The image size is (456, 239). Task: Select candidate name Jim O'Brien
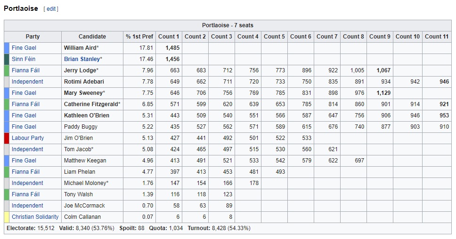[x=78, y=138]
